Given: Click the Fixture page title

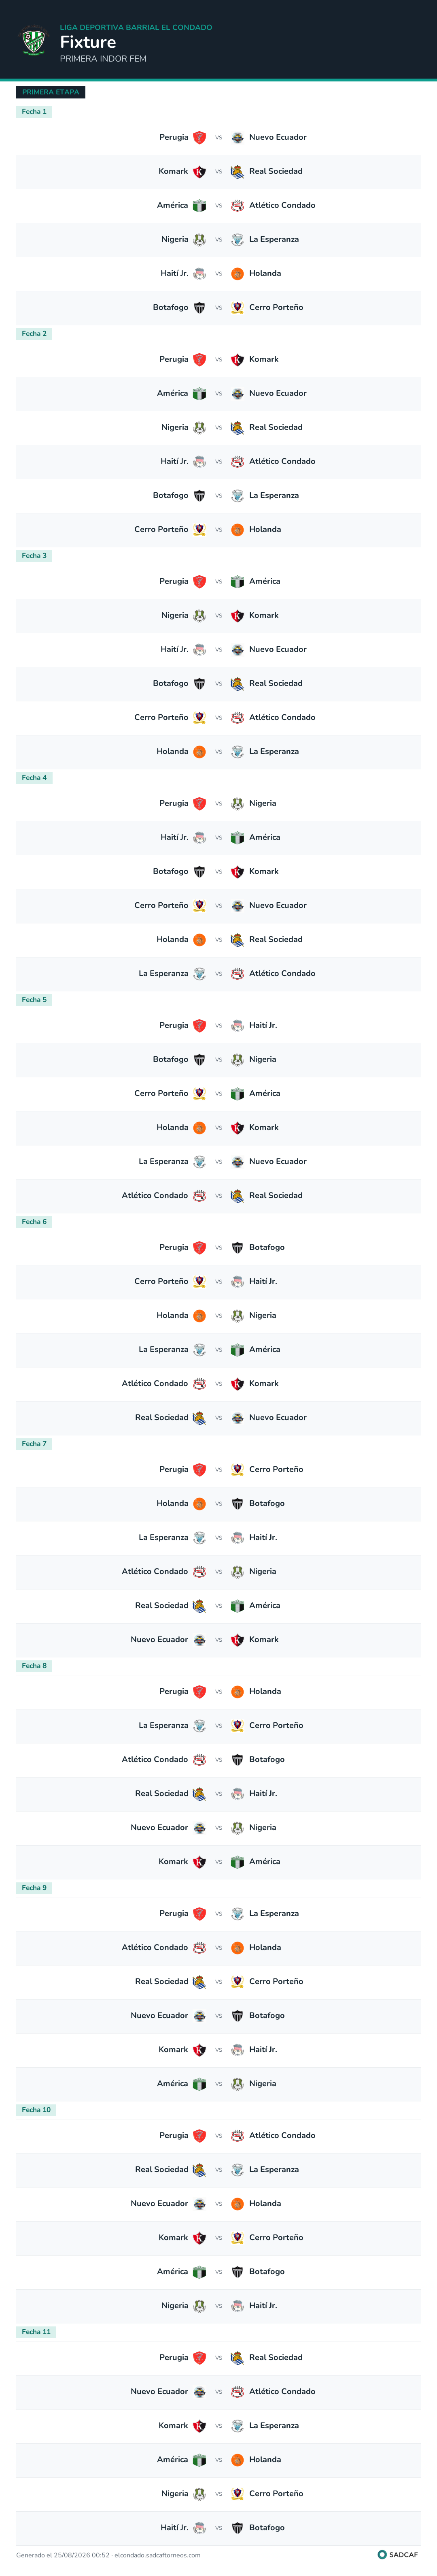Looking at the screenshot, I should pos(88,42).
